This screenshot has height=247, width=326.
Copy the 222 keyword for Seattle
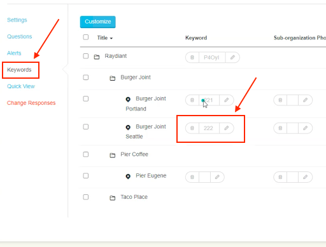coord(192,128)
